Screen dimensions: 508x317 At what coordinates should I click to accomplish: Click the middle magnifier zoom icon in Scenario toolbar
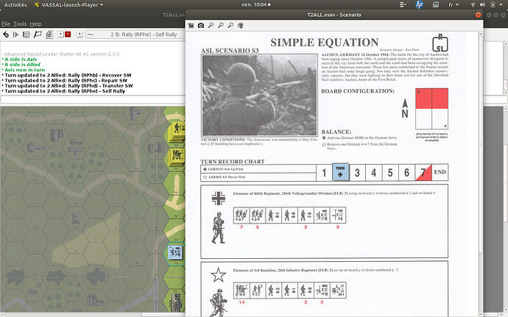click(x=221, y=25)
